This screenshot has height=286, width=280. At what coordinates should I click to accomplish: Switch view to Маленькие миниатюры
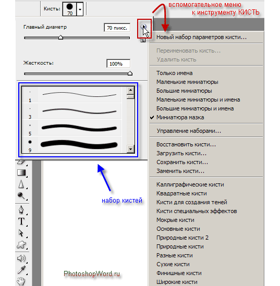point(206,82)
